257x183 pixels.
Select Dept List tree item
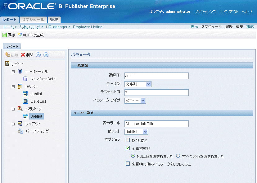tap(38, 101)
